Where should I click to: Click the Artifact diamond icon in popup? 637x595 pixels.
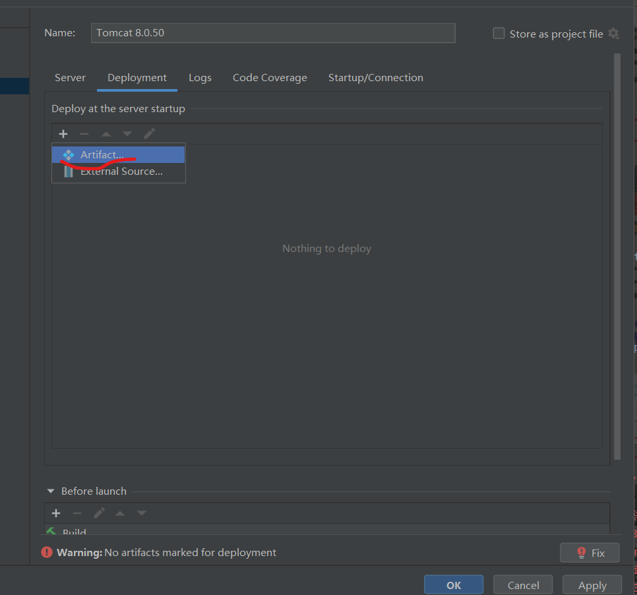(69, 155)
